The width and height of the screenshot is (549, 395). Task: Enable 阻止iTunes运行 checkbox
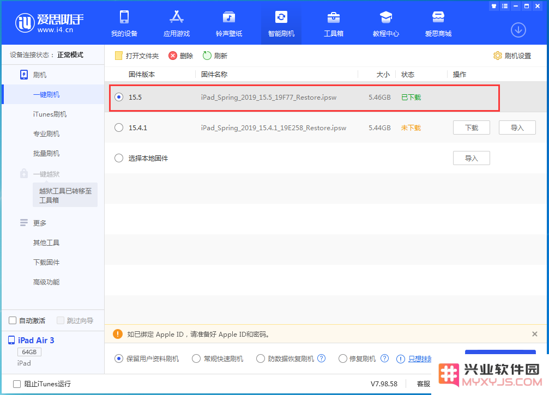click(17, 384)
